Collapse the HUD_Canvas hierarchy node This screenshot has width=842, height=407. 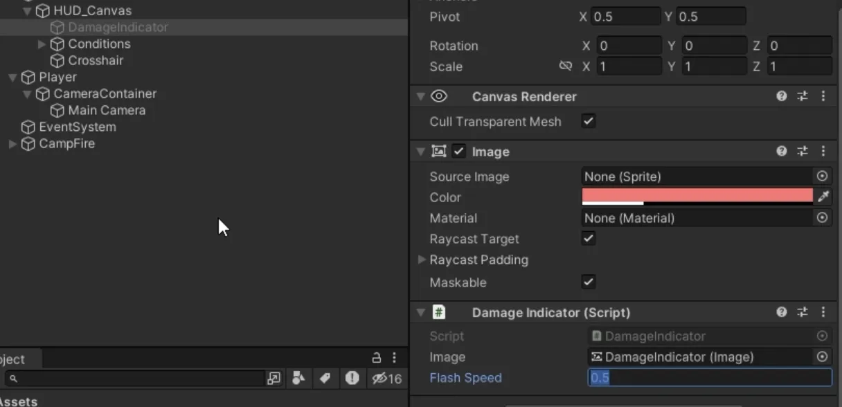[x=27, y=10]
